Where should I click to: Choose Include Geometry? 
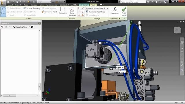(x=32, y=8)
